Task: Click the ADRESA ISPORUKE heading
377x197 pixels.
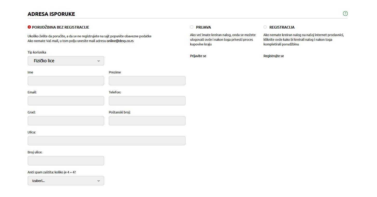Action: pyautogui.click(x=51, y=14)
